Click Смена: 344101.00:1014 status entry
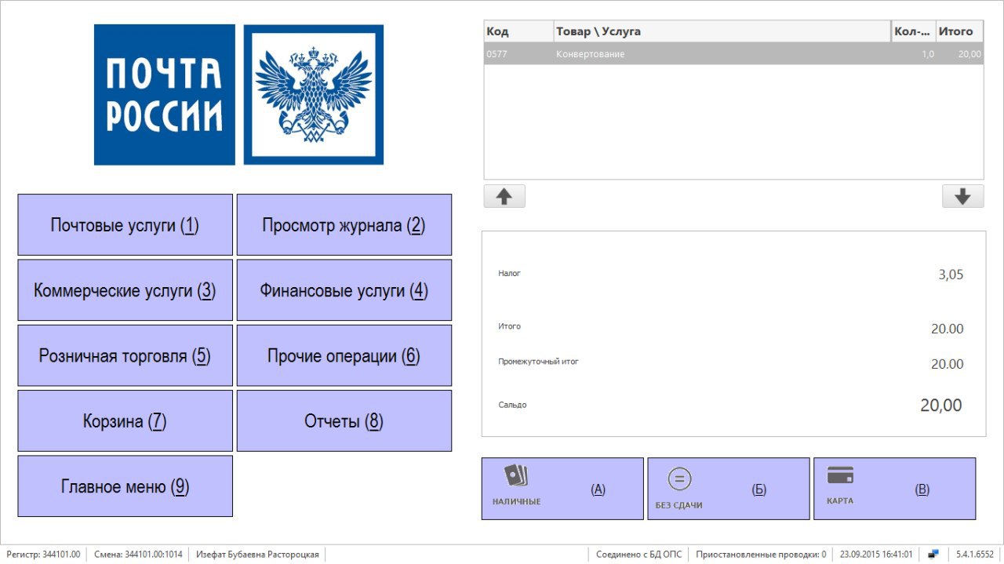Screen dimensions: 1004x564 click(138, 555)
